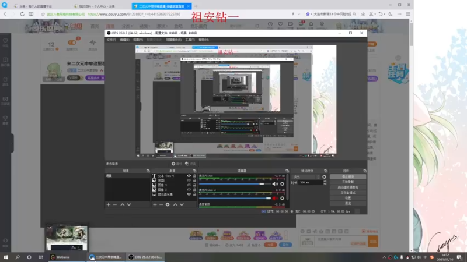Click Start Recording button in Controls

point(348,182)
